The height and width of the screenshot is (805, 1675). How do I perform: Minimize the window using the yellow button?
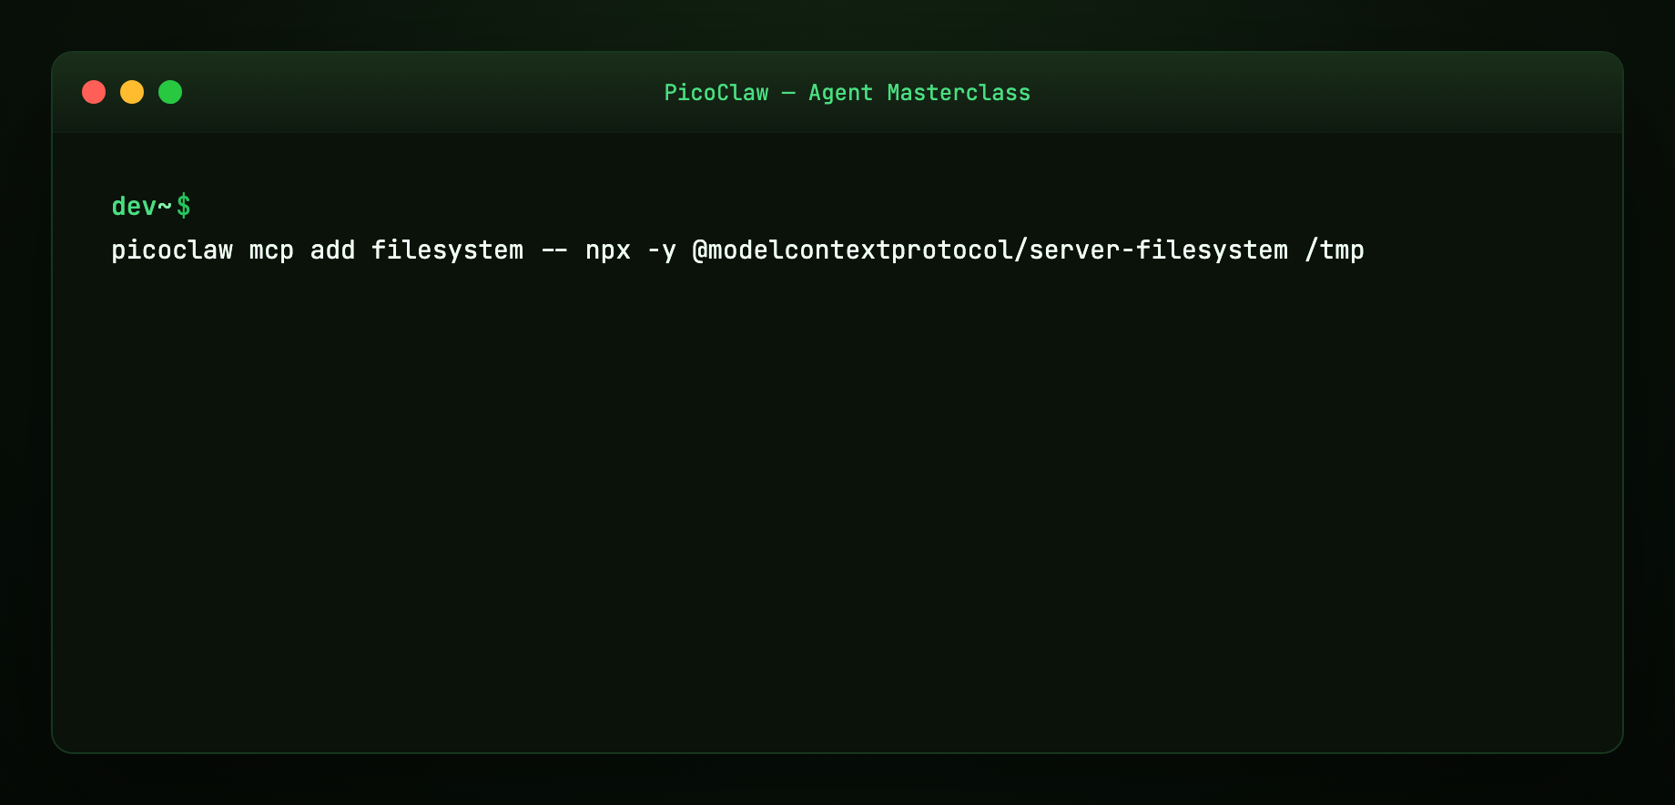pyautogui.click(x=132, y=92)
